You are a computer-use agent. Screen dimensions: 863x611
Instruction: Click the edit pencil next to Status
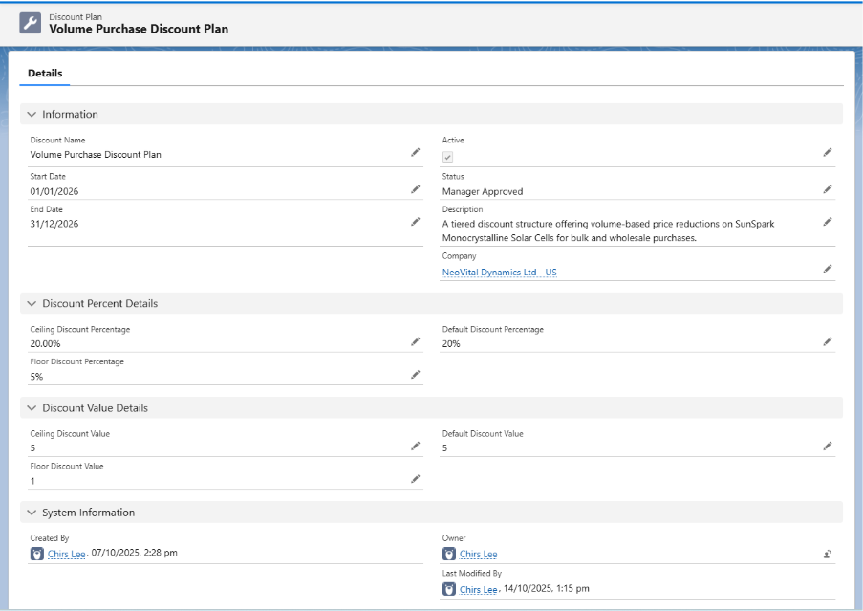(x=827, y=189)
